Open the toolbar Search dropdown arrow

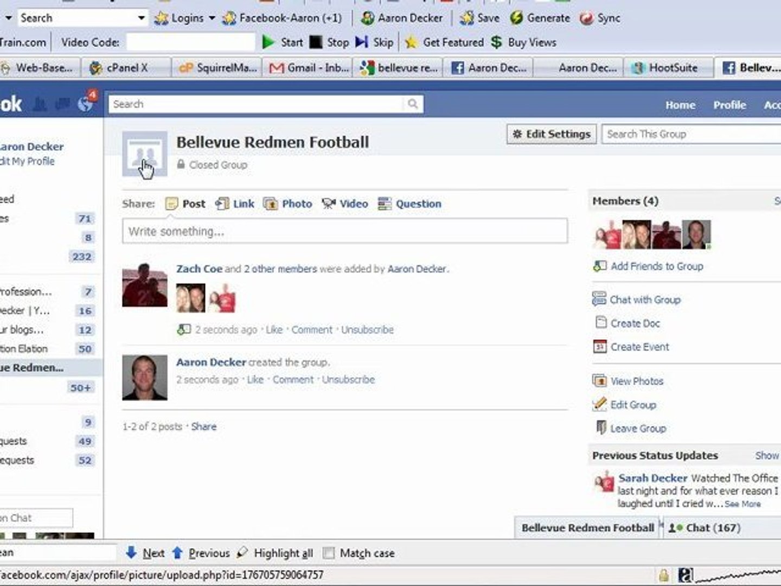[x=142, y=18]
